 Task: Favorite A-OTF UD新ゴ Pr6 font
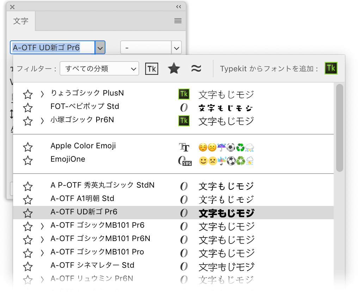click(28, 213)
